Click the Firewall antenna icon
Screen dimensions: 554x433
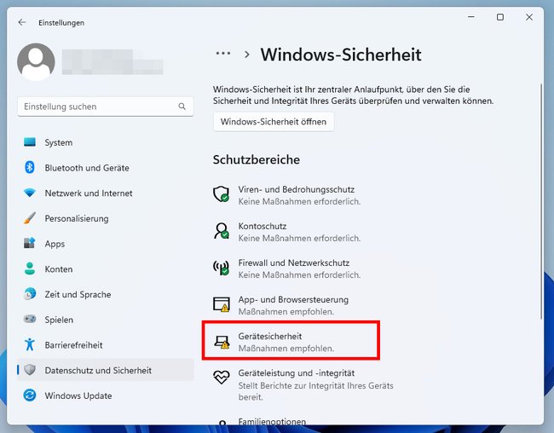222,268
